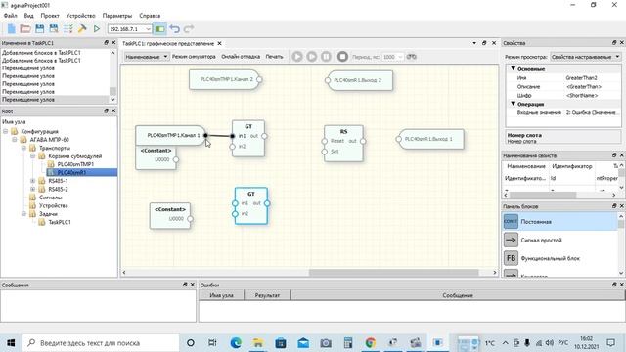The width and height of the screenshot is (626, 352).
Task: Open project folder icon in toolbar
Action: tap(25, 29)
